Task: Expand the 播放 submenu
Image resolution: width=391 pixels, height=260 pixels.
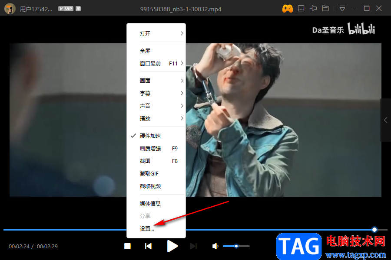Action: tap(156, 118)
